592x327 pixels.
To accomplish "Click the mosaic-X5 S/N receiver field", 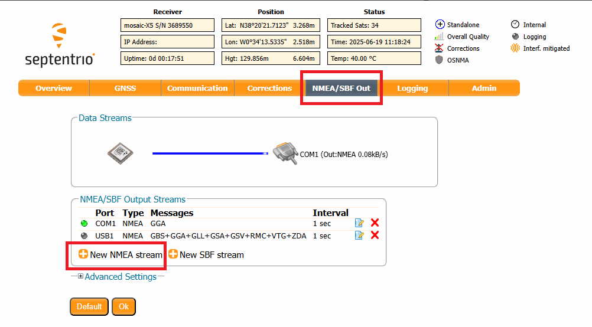I will [x=167, y=25].
